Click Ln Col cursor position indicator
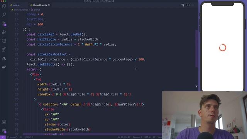The image size is (247, 139). pos(124,137)
